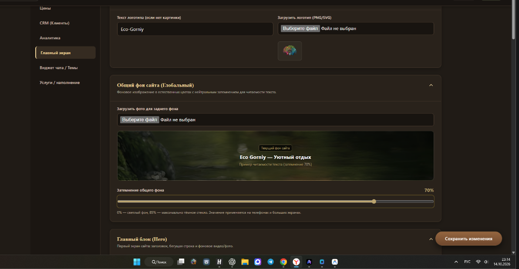Viewport: 519px width, 269px height.
Task: Click the current site background preview
Action: point(275,156)
